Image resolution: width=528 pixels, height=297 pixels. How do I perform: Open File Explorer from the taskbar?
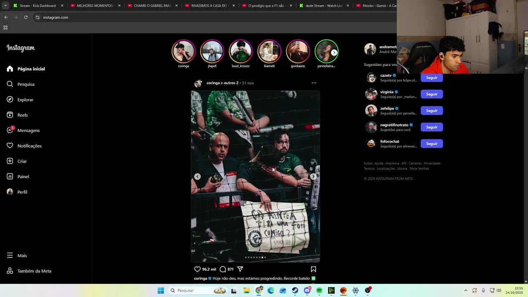[x=246, y=290]
